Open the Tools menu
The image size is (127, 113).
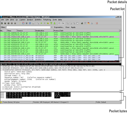pos(55,20)
